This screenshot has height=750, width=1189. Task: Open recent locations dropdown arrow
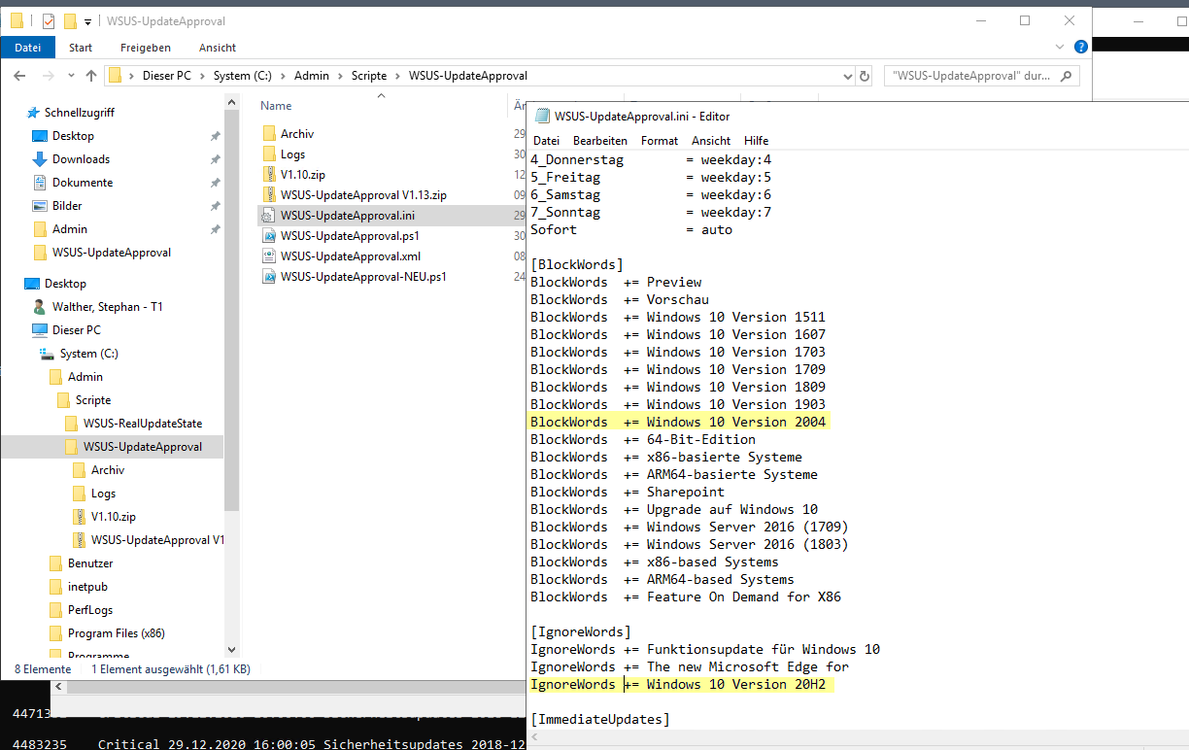click(71, 76)
